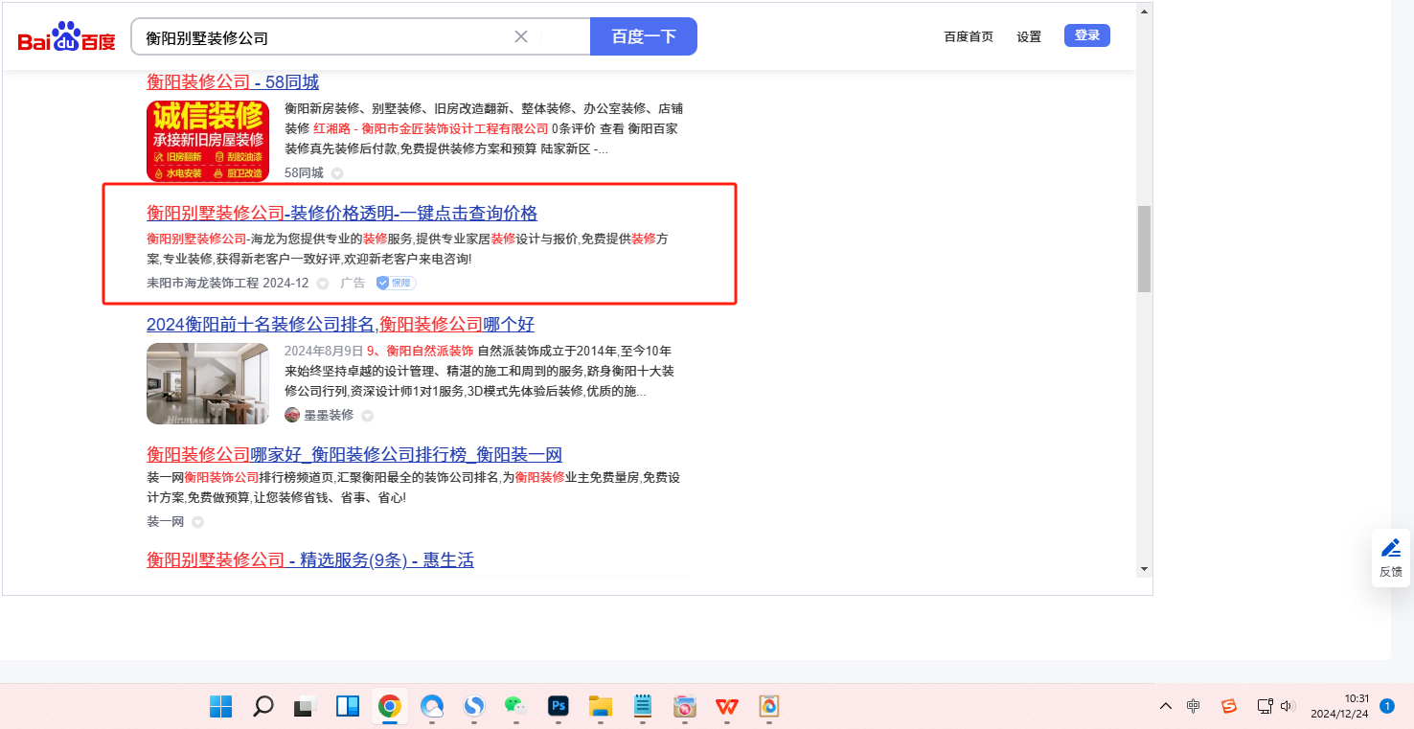Open the 反馈 feedback pencil icon
1414x729 pixels.
point(1390,549)
